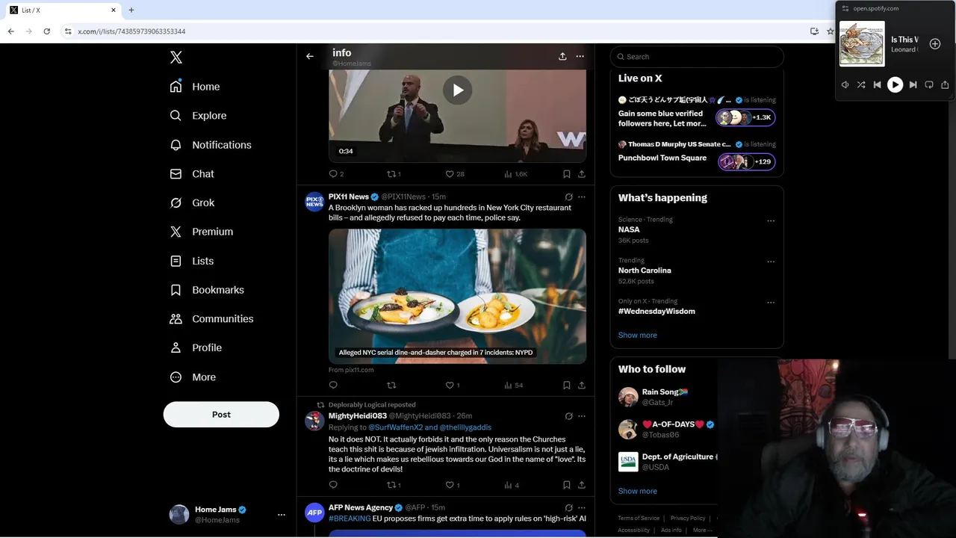Open Bookmarks in left navigation
The width and height of the screenshot is (956, 538).
(207, 290)
